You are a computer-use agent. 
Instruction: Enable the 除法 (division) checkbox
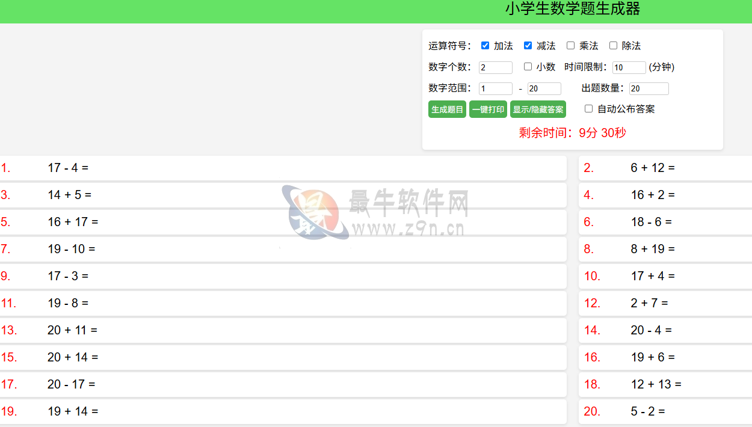tap(613, 46)
